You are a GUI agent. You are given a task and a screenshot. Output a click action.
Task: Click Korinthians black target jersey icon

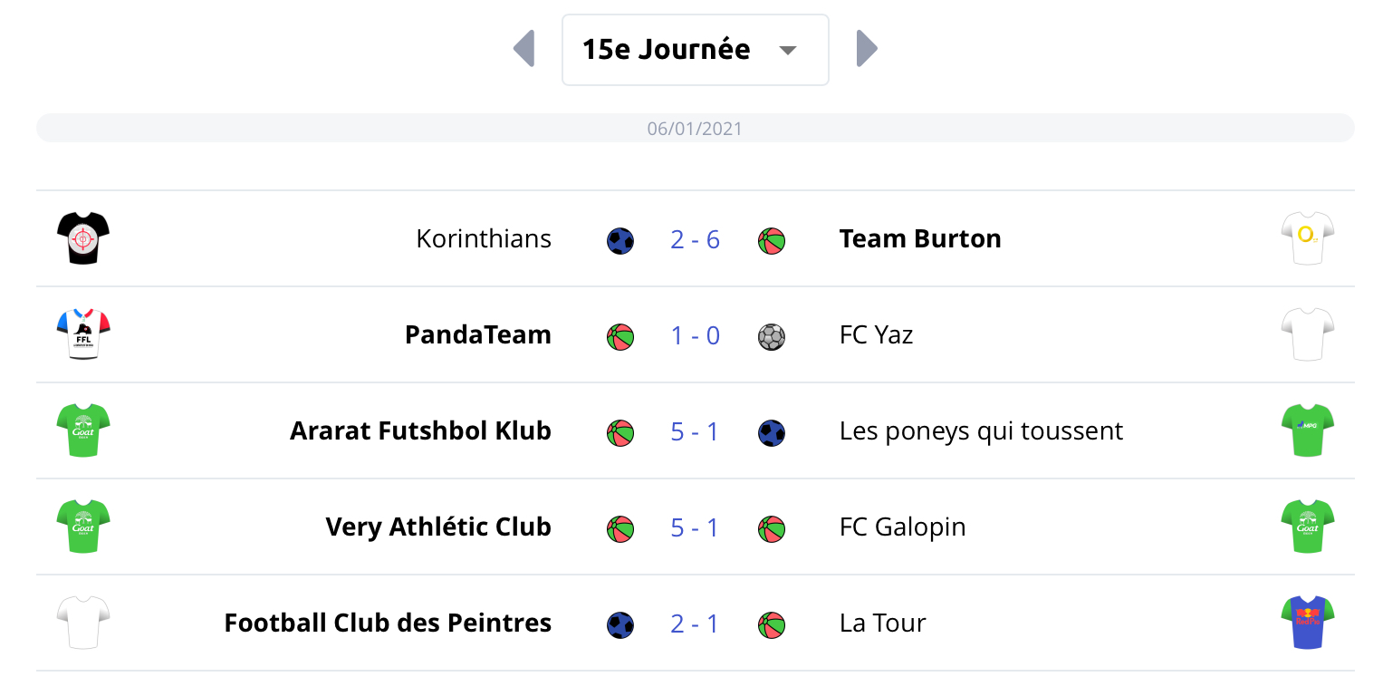coord(82,238)
